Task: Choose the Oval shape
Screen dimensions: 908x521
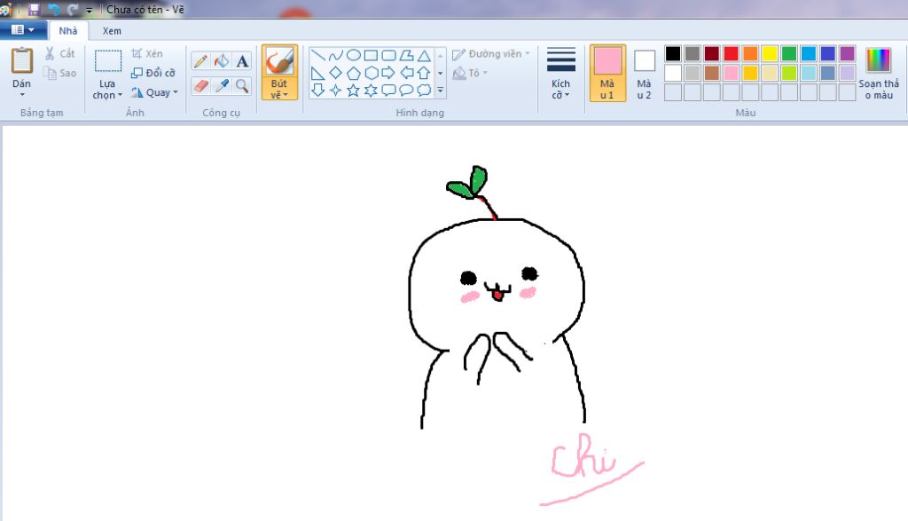Action: click(x=353, y=56)
